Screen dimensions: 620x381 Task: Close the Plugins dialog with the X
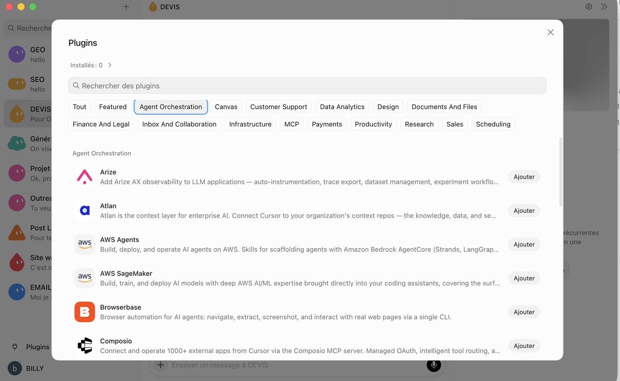pyautogui.click(x=550, y=33)
